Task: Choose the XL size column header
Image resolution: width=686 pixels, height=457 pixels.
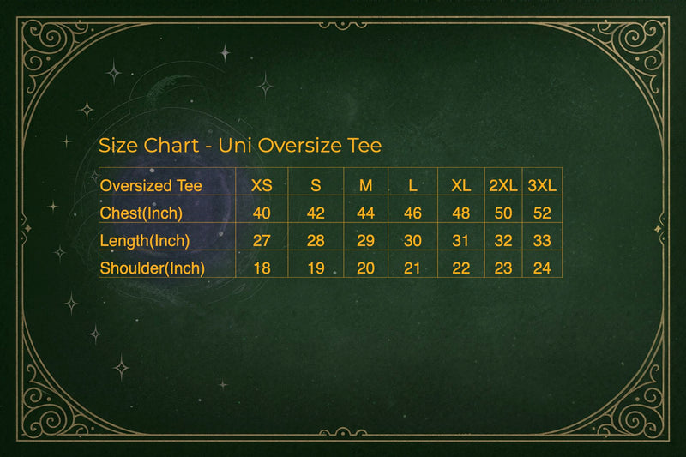Action: pos(461,185)
